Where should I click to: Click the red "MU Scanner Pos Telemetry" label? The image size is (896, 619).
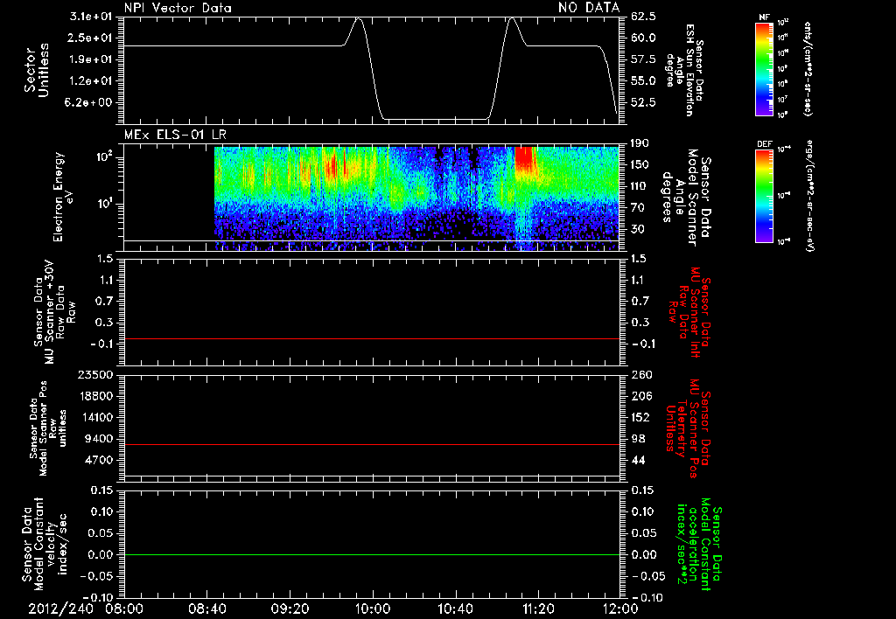(x=688, y=428)
